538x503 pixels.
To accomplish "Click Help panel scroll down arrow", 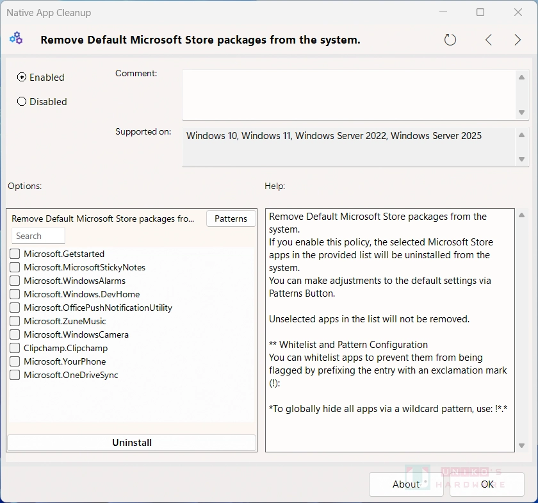I will [x=521, y=446].
